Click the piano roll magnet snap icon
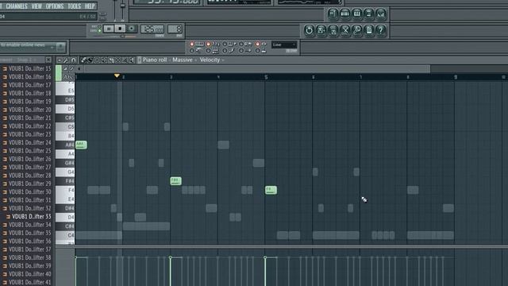 pyautogui.click(x=73, y=60)
